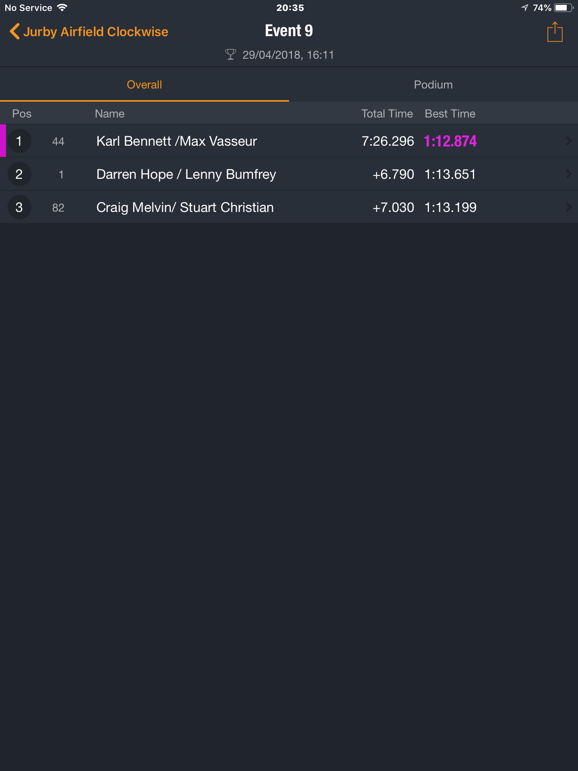Tap the orange back chevron icon
Viewport: 578px width, 771px height.
point(14,32)
